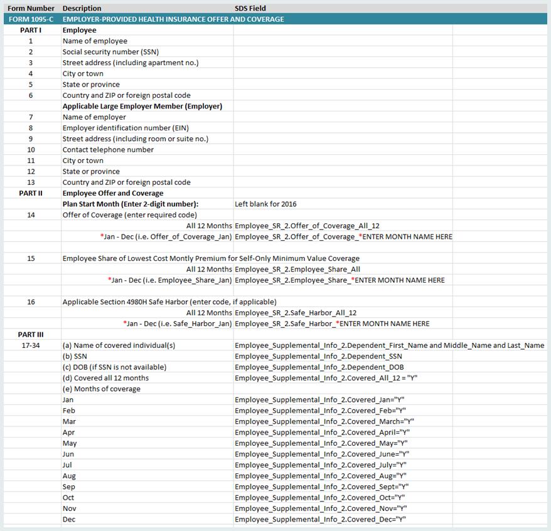The height and width of the screenshot is (531, 551).
Task: Select form number '13' cell
Action: point(31,182)
